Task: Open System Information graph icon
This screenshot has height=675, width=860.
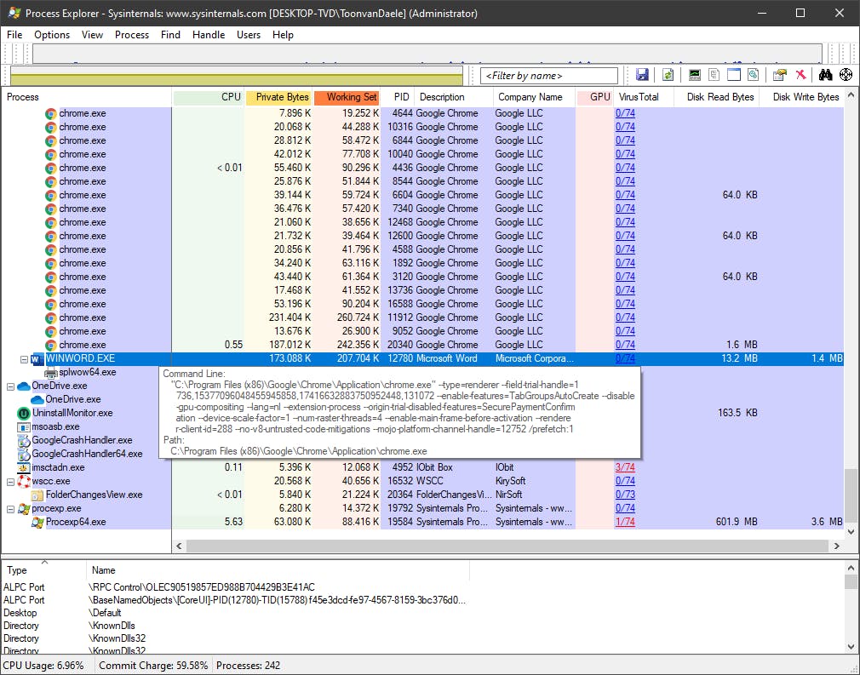Action: click(695, 76)
